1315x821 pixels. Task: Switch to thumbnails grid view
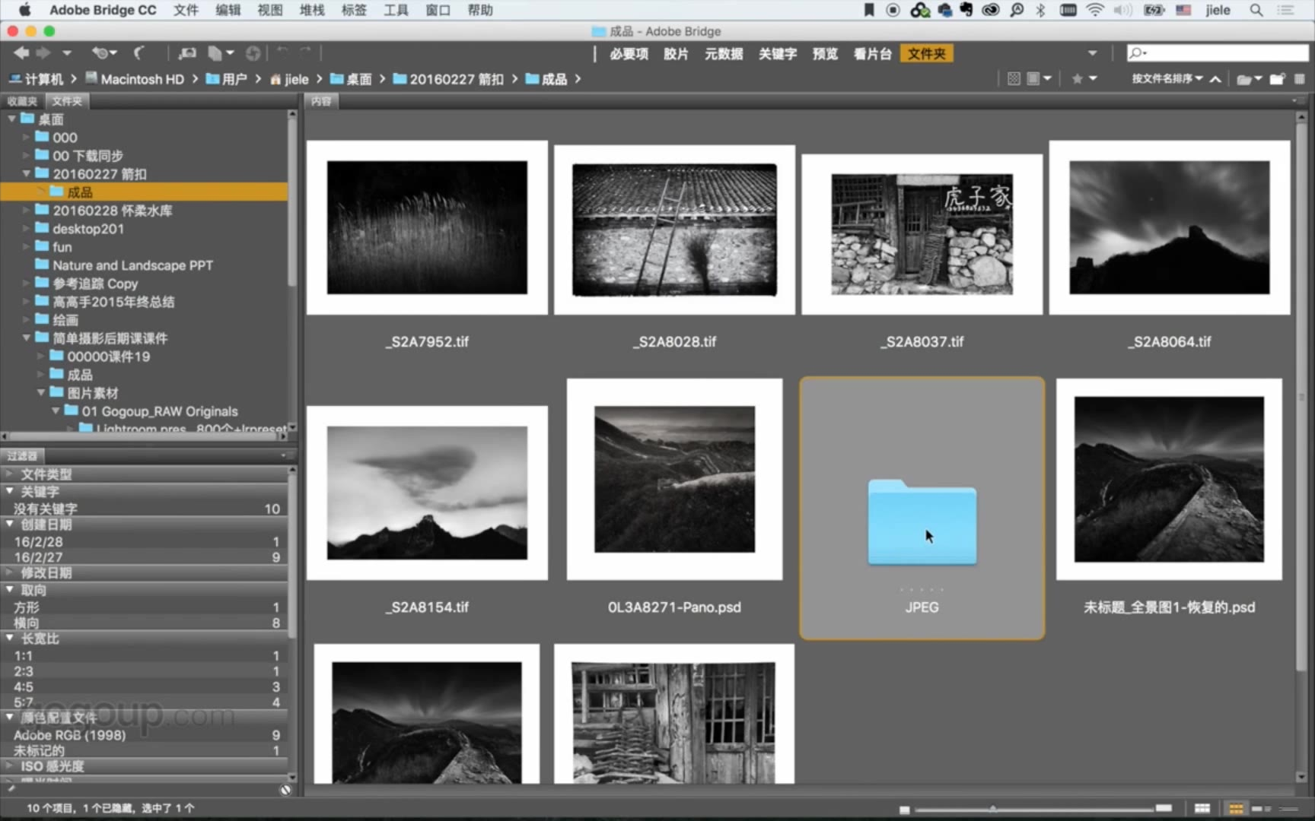pos(1236,808)
